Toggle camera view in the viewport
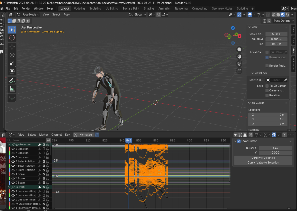 pos(239,63)
